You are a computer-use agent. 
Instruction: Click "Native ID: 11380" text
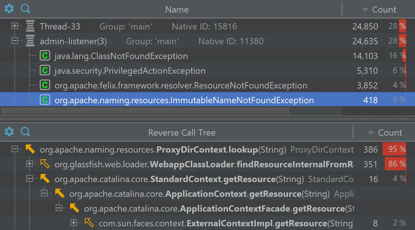coord(231,41)
